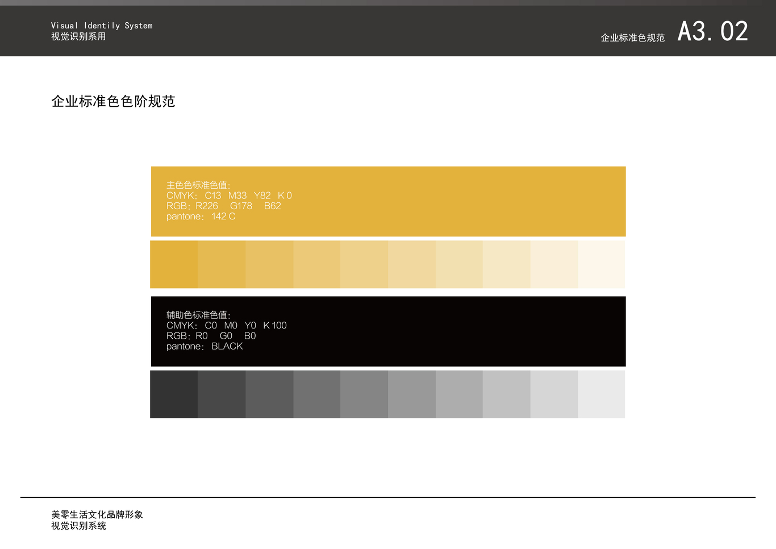This screenshot has height=549, width=776.
Task: Select the '视觉识别系统' footer text
Action: pos(78,526)
